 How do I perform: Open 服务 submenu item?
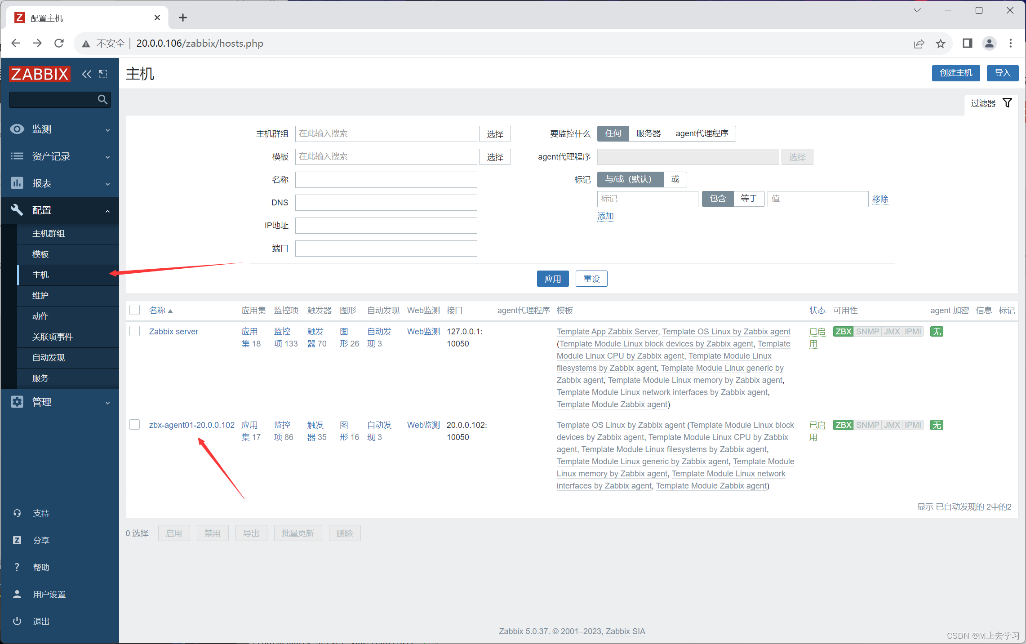coord(68,378)
